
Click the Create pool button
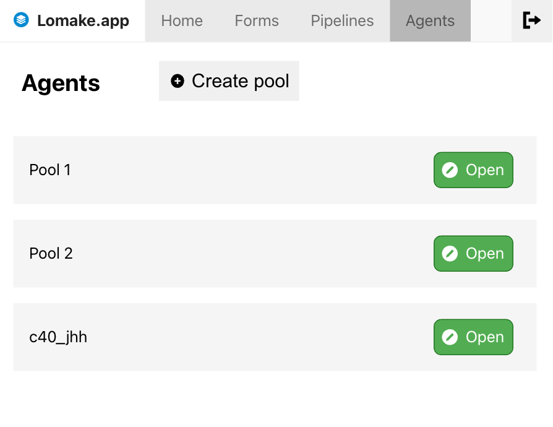point(229,81)
